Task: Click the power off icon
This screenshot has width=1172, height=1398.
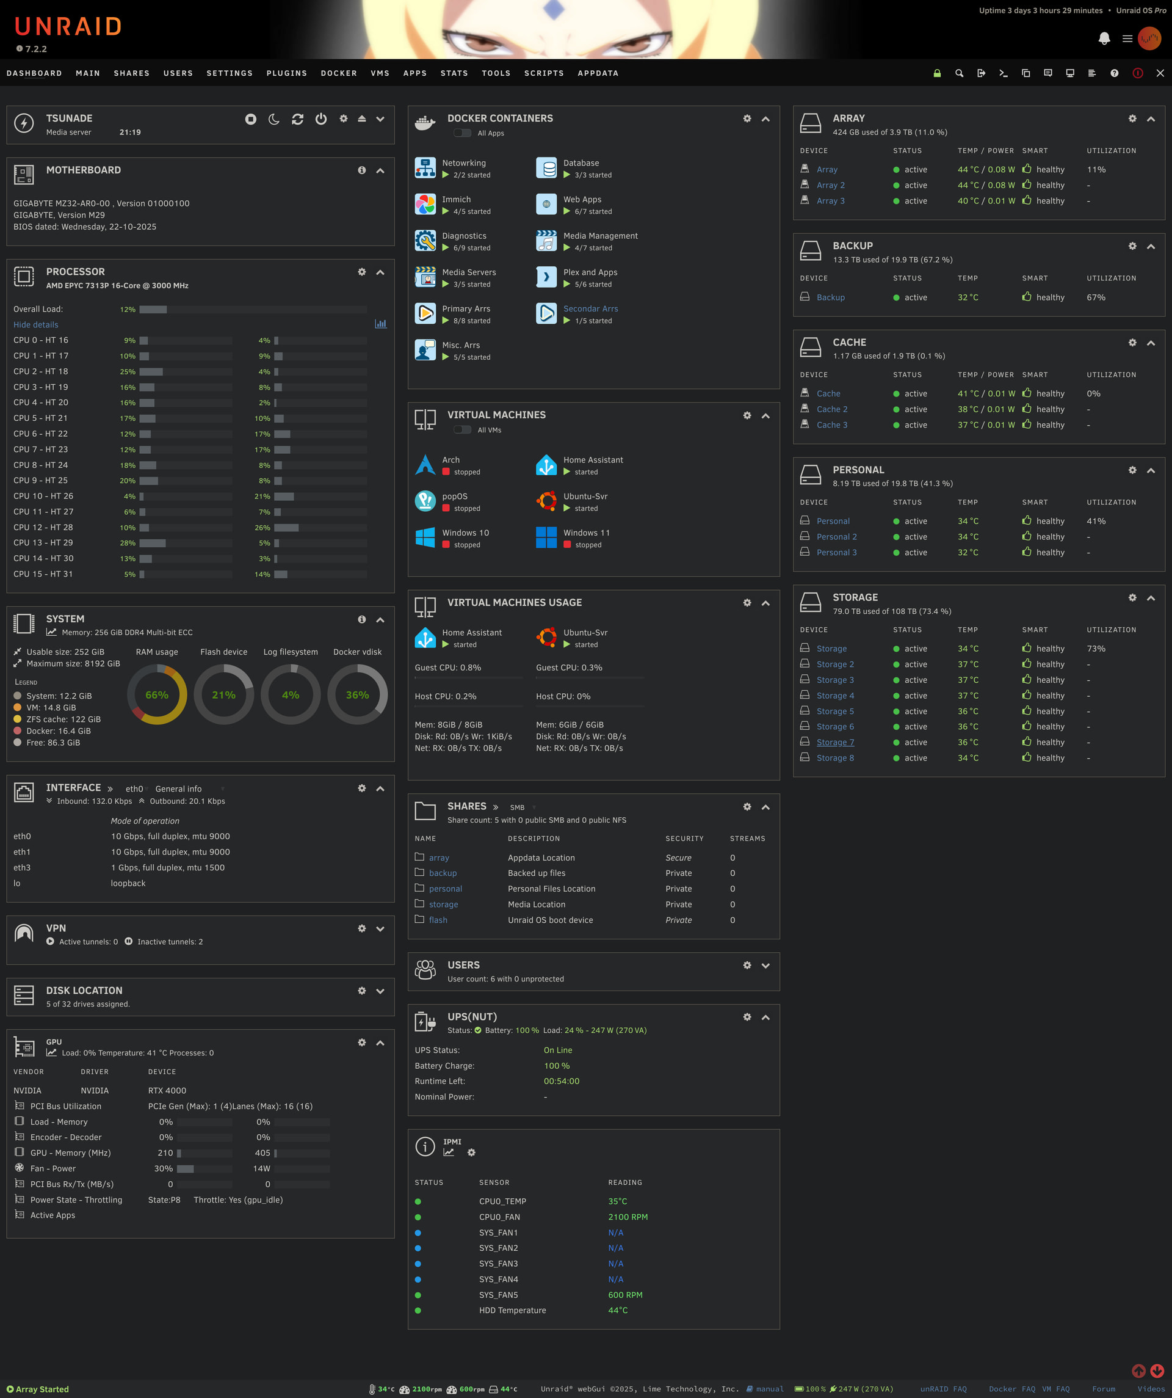Action: [x=321, y=119]
